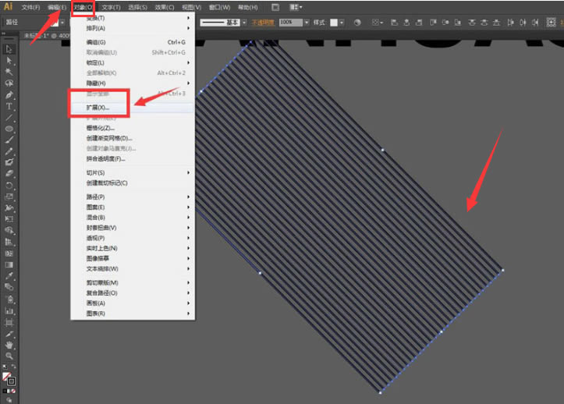Pick the Ellipse shape tool

click(x=9, y=129)
